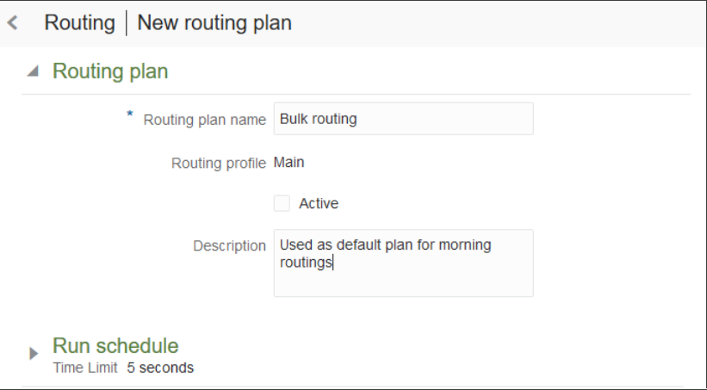Click the Routing plan name input field
This screenshot has height=390, width=707.
[403, 119]
